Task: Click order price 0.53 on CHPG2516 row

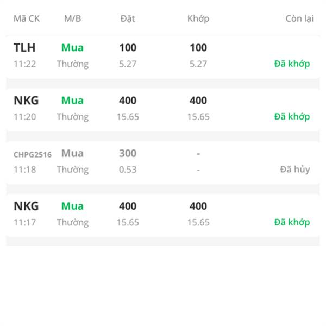Action: click(x=128, y=170)
